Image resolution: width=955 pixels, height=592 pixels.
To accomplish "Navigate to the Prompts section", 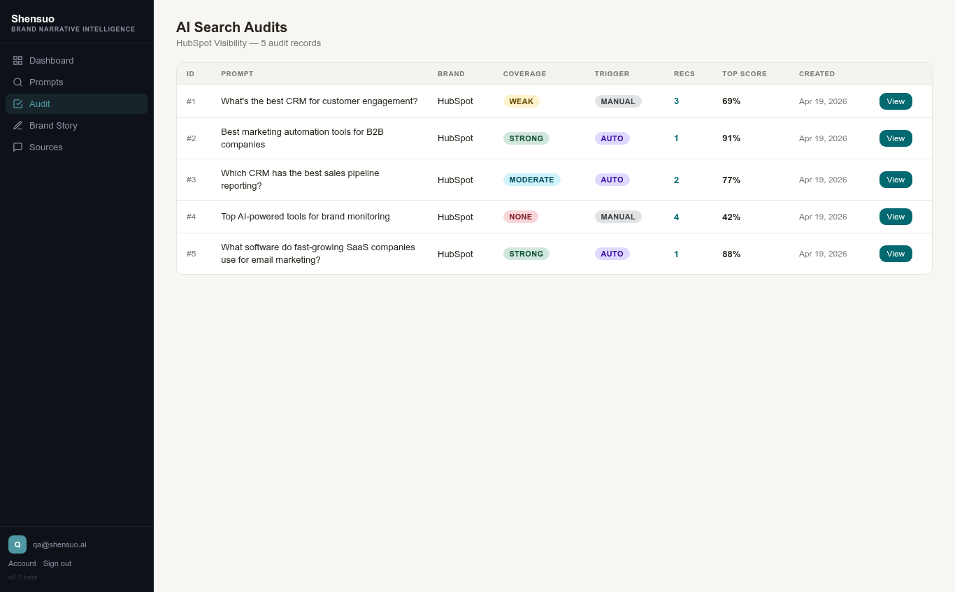I will click(46, 82).
